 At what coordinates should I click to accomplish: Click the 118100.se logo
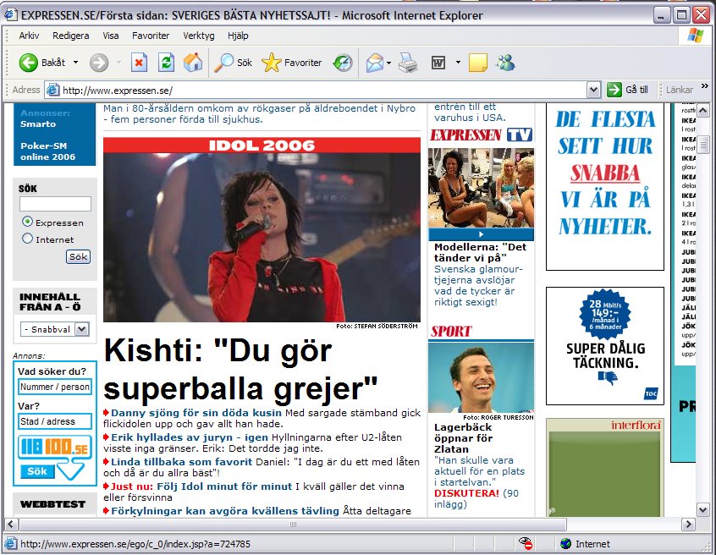pos(55,447)
